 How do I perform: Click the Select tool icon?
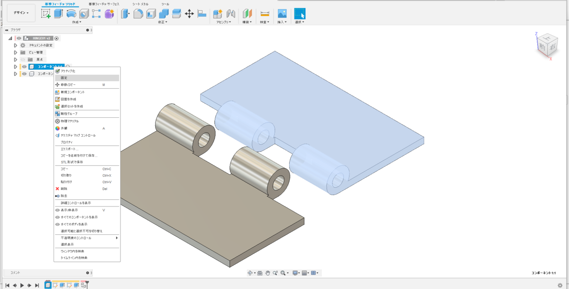(300, 14)
